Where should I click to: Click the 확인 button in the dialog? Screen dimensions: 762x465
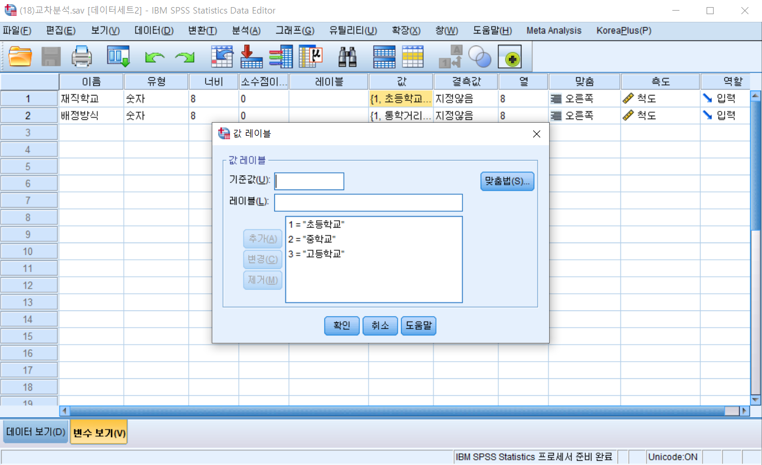pos(342,326)
